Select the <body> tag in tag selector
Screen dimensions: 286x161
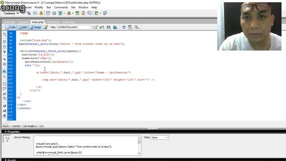coord(6,126)
